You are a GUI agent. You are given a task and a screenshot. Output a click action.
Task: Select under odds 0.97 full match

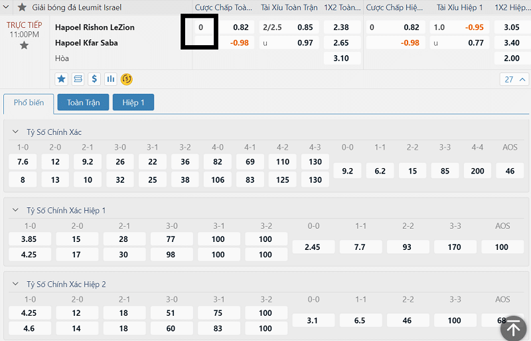click(289, 43)
